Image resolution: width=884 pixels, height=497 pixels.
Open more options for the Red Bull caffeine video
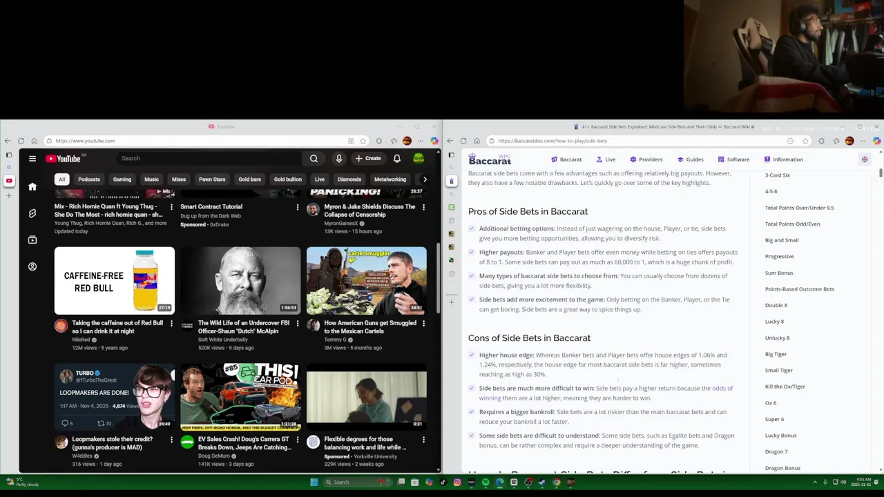point(171,323)
